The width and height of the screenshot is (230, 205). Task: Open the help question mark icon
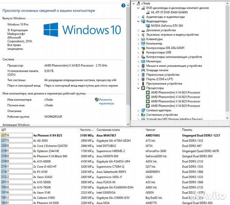[124, 5]
